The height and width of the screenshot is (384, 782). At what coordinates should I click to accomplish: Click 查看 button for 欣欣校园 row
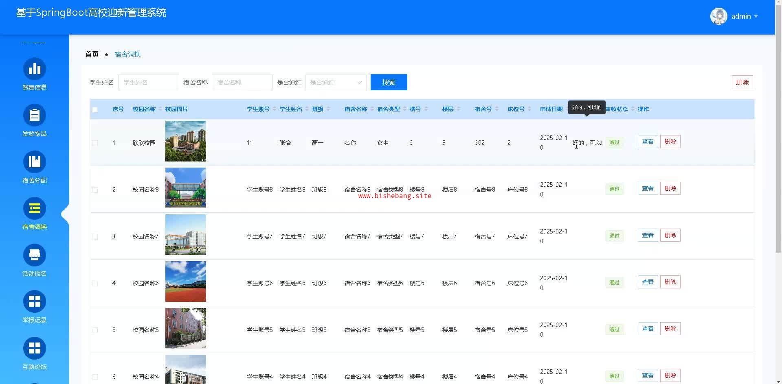pos(648,142)
